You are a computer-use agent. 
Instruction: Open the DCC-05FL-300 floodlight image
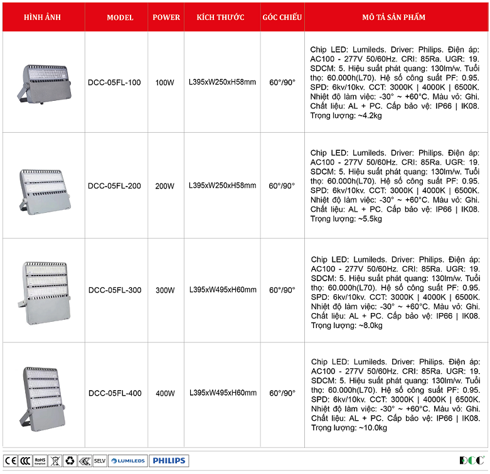[43, 289]
